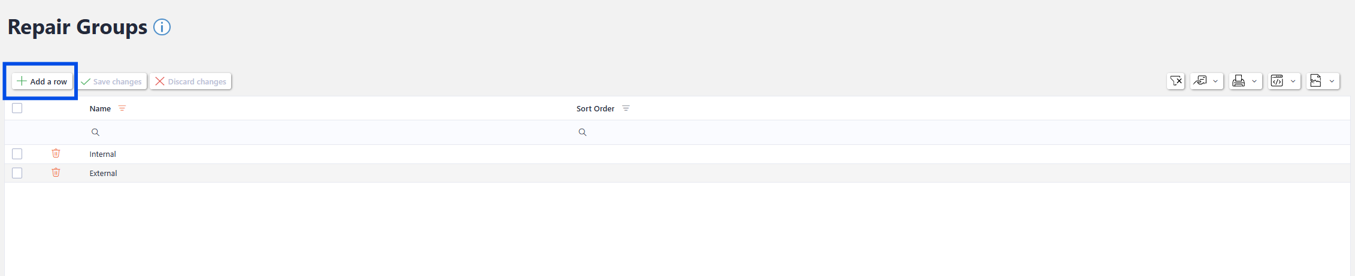Click the torn page file icon
1355x276 pixels.
[x=1315, y=81]
